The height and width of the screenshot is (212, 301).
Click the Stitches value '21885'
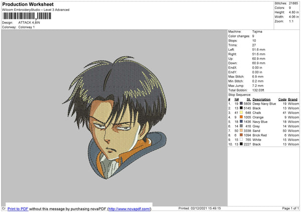[293, 3]
